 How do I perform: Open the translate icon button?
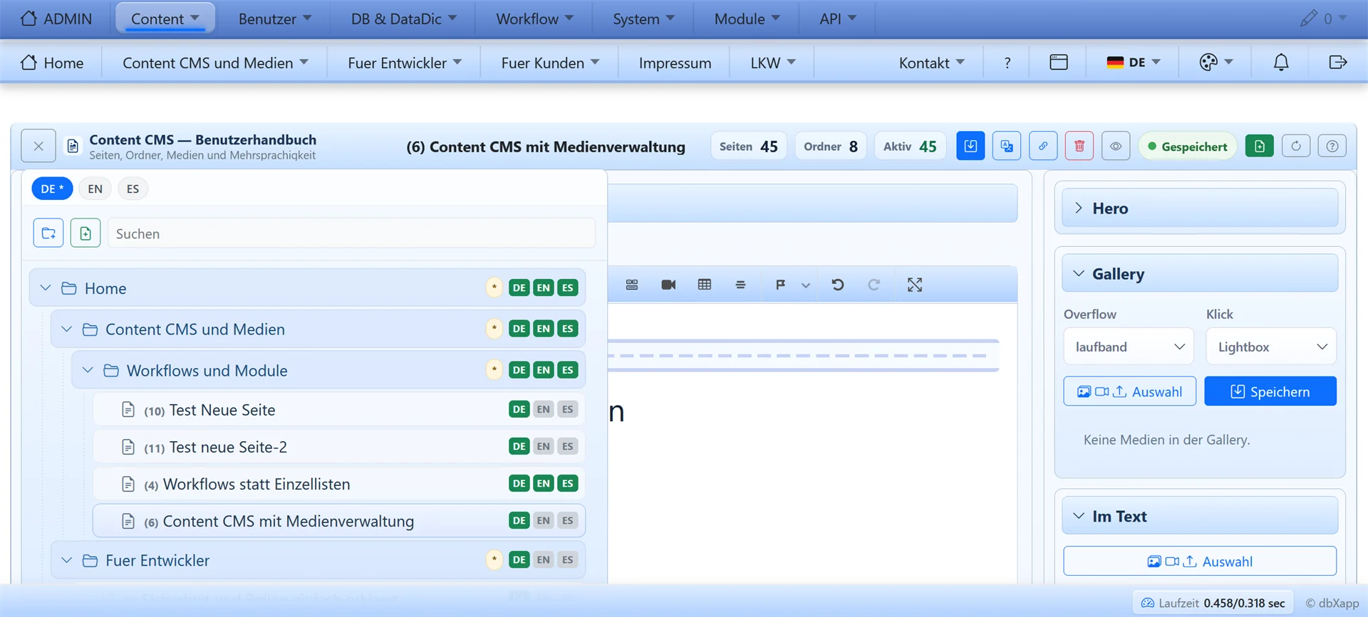(1007, 146)
